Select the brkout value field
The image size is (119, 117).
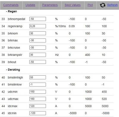pos(38,62)
